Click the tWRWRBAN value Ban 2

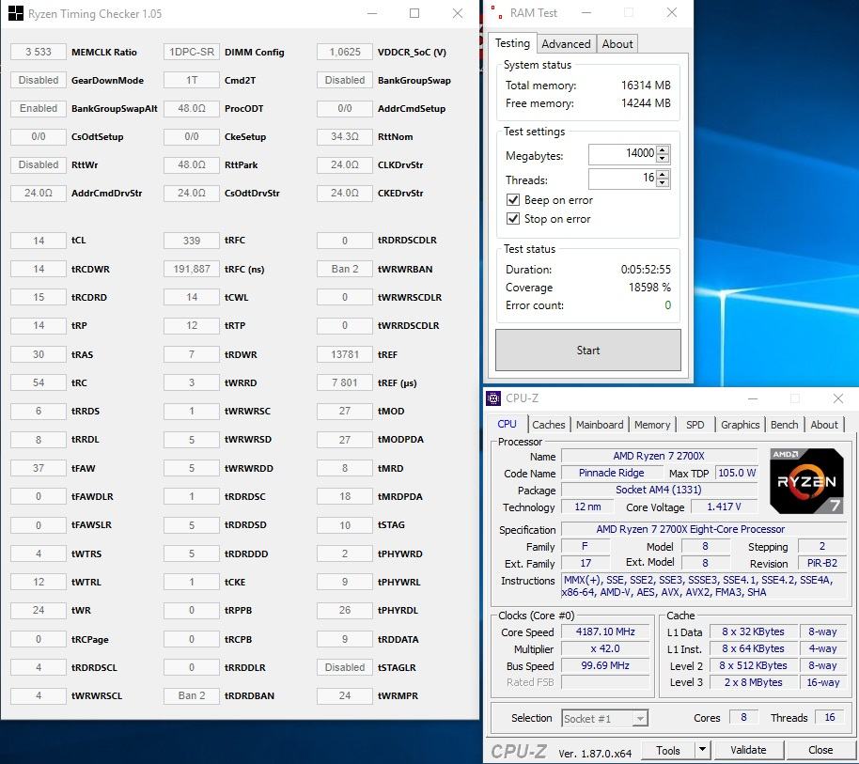point(345,269)
